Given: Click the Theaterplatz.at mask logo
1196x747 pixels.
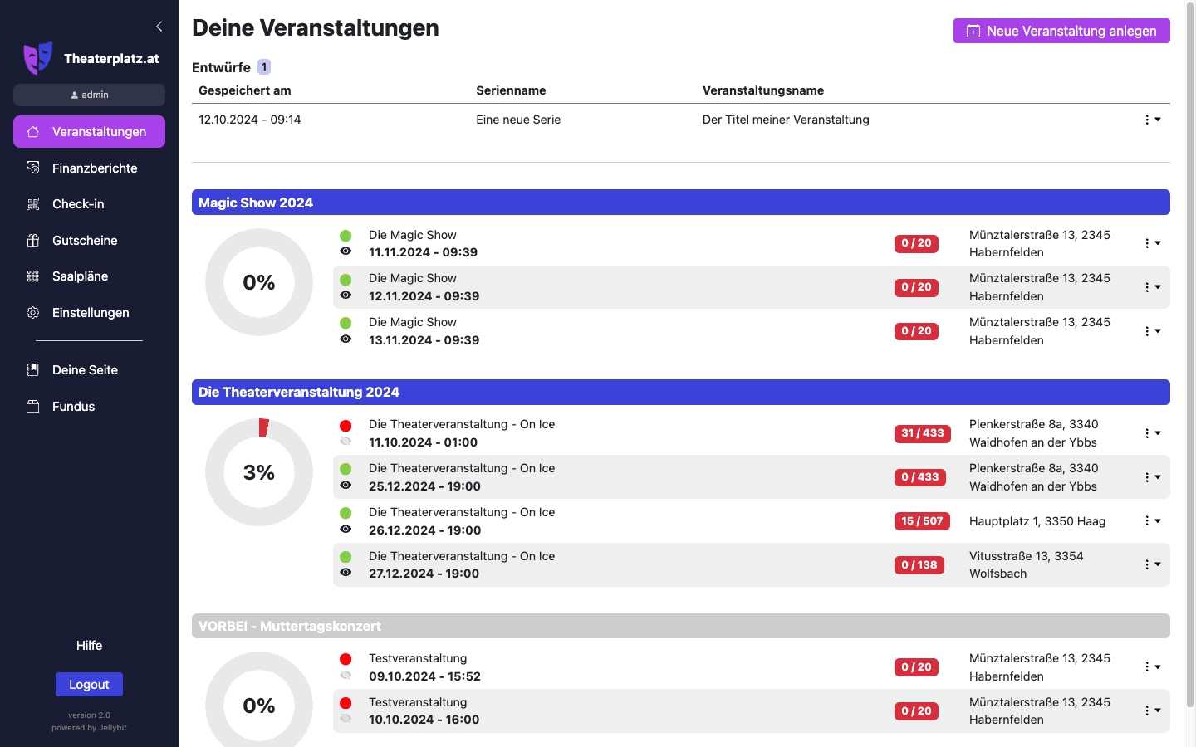Looking at the screenshot, I should [x=37, y=58].
